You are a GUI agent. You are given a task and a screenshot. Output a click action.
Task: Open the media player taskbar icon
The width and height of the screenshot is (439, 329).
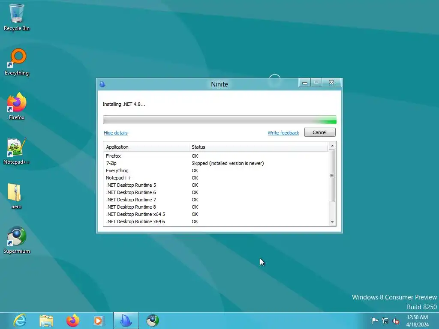point(99,320)
